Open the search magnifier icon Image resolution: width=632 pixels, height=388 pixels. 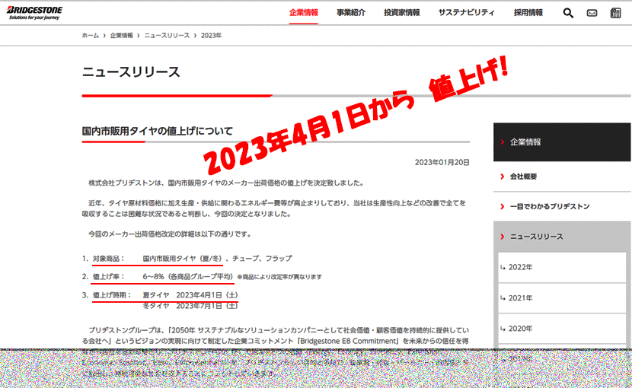point(568,13)
